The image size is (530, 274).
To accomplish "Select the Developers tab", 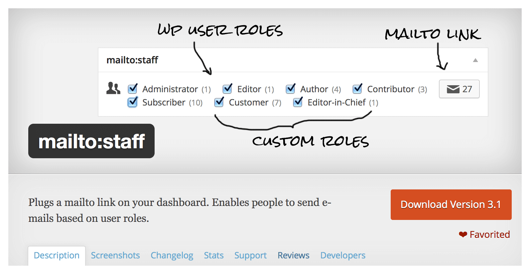I will tap(343, 255).
